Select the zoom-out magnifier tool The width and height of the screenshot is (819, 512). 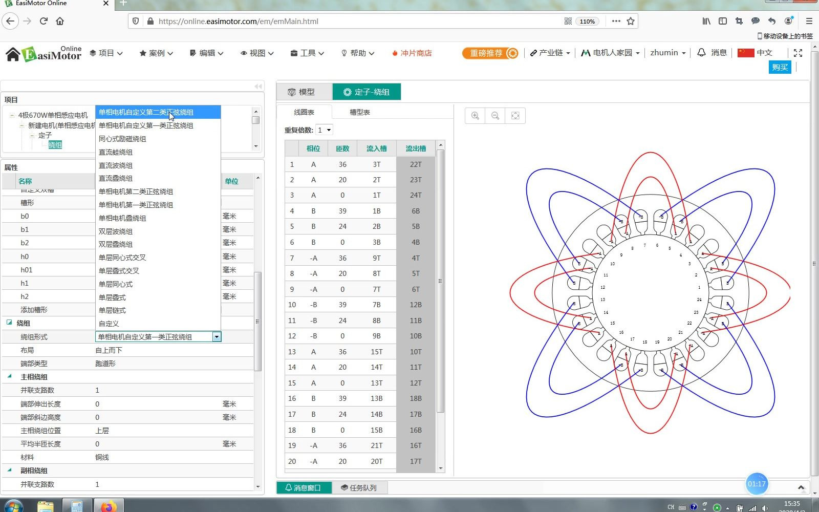tap(495, 116)
